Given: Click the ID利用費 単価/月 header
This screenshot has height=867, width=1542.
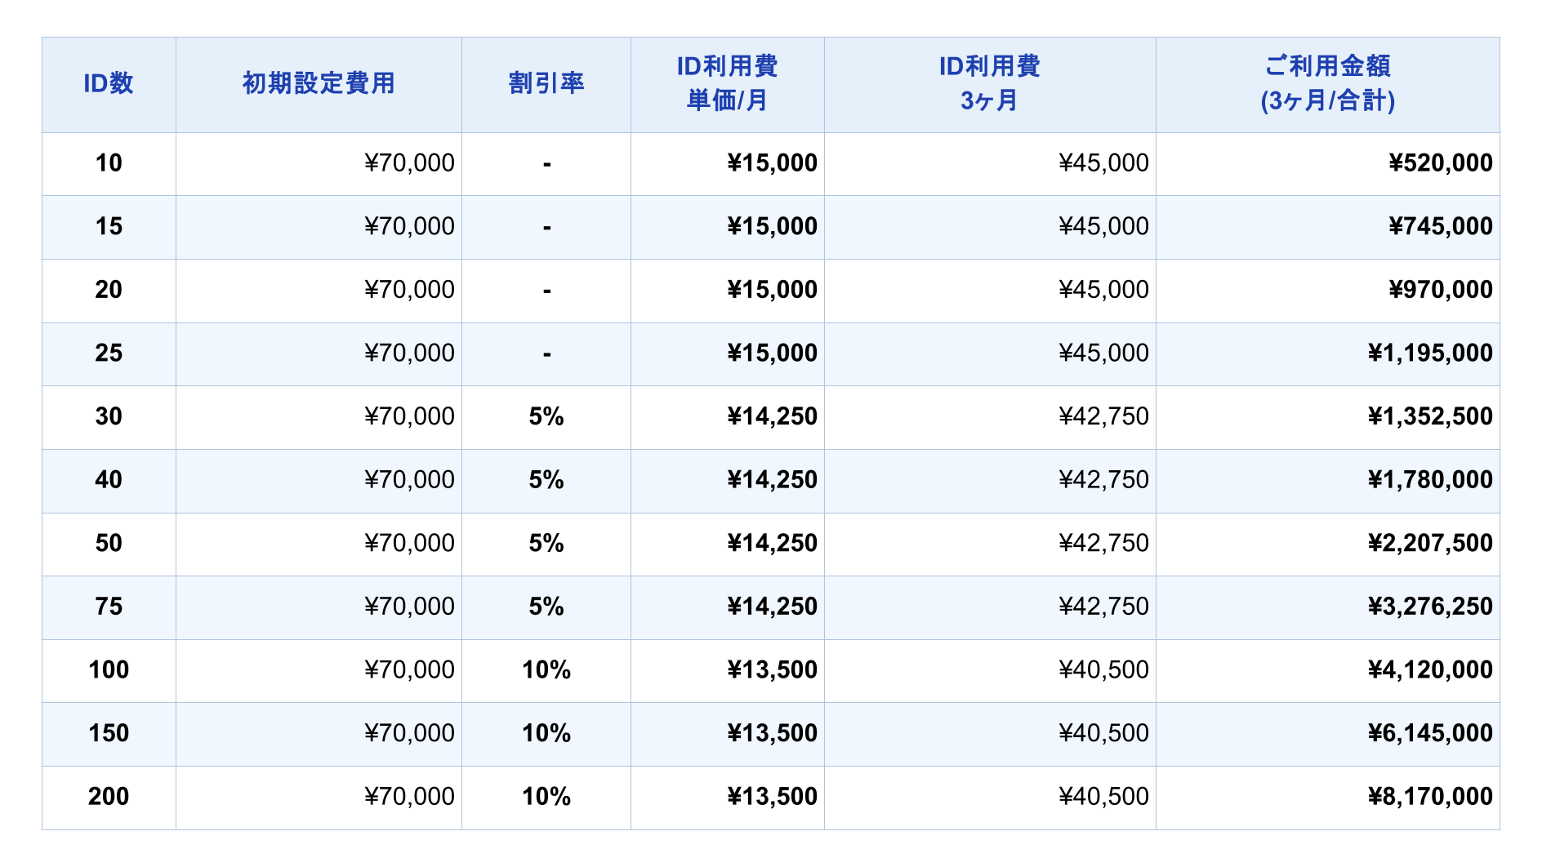Looking at the screenshot, I should click(727, 83).
